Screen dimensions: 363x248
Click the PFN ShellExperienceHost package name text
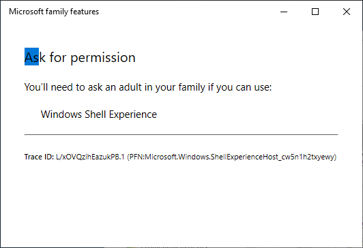pyautogui.click(x=232, y=157)
